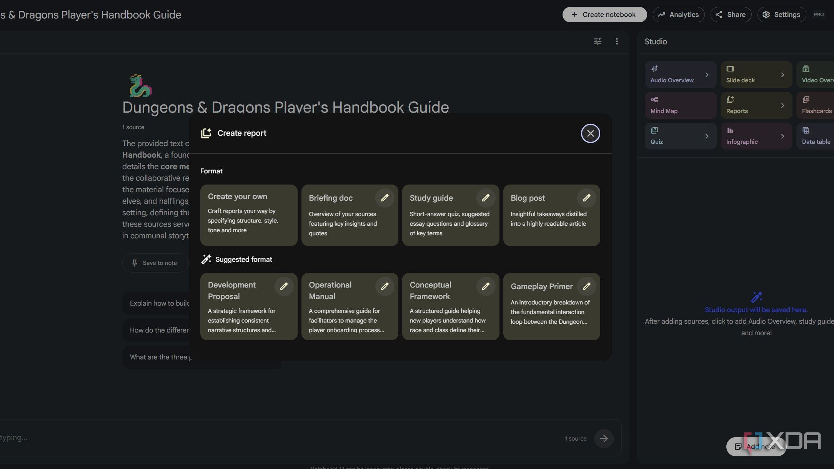Pick the Conceptual Framework suggested format
834x469 pixels.
click(x=450, y=306)
